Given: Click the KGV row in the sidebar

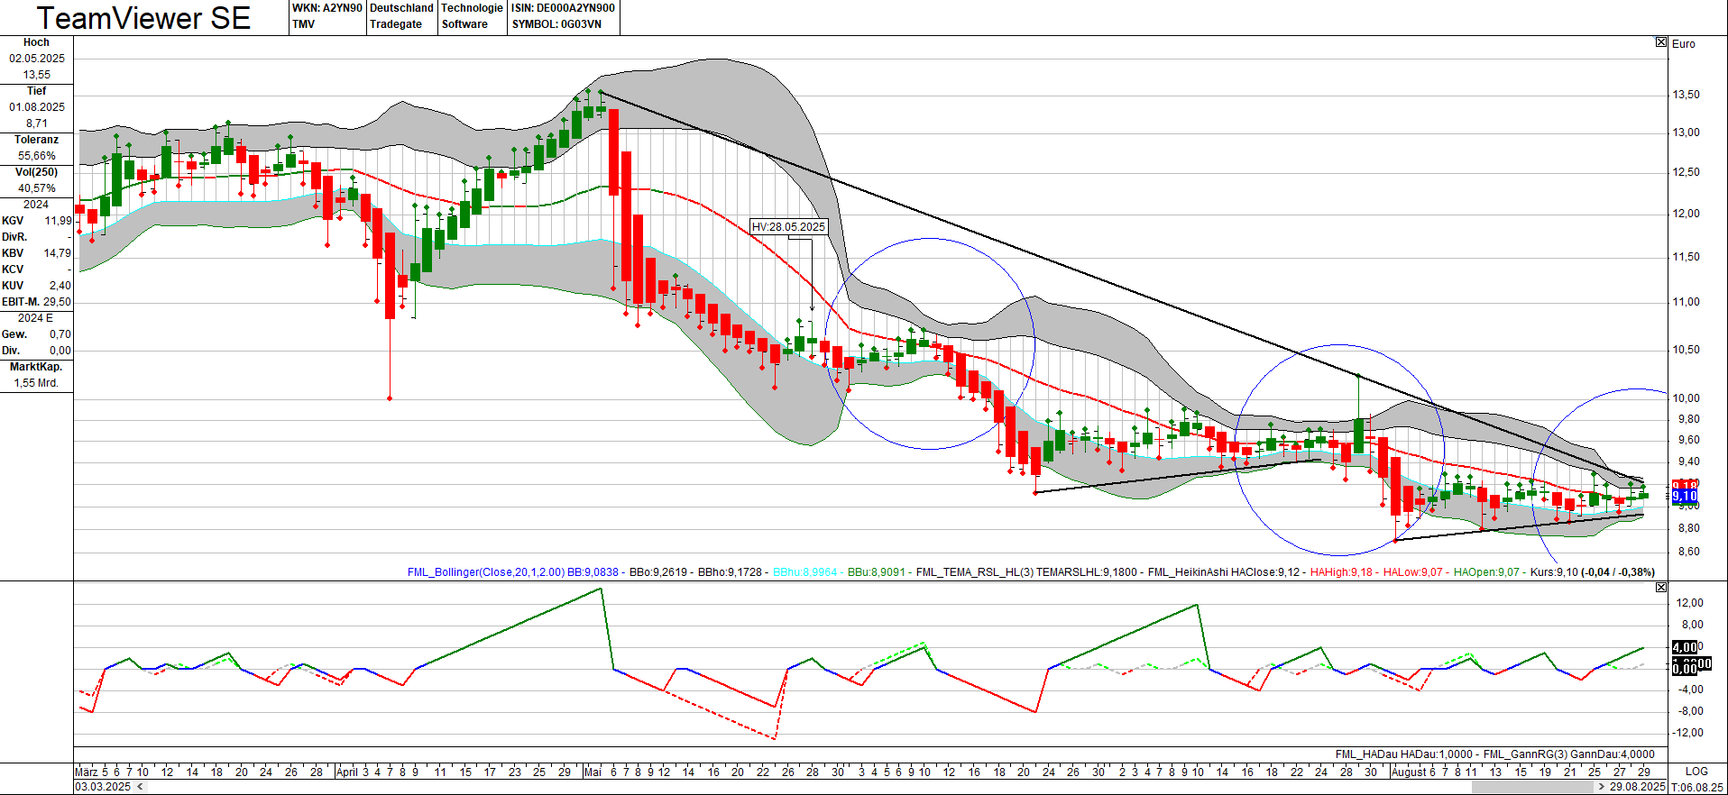Looking at the screenshot, I should pos(36,221).
